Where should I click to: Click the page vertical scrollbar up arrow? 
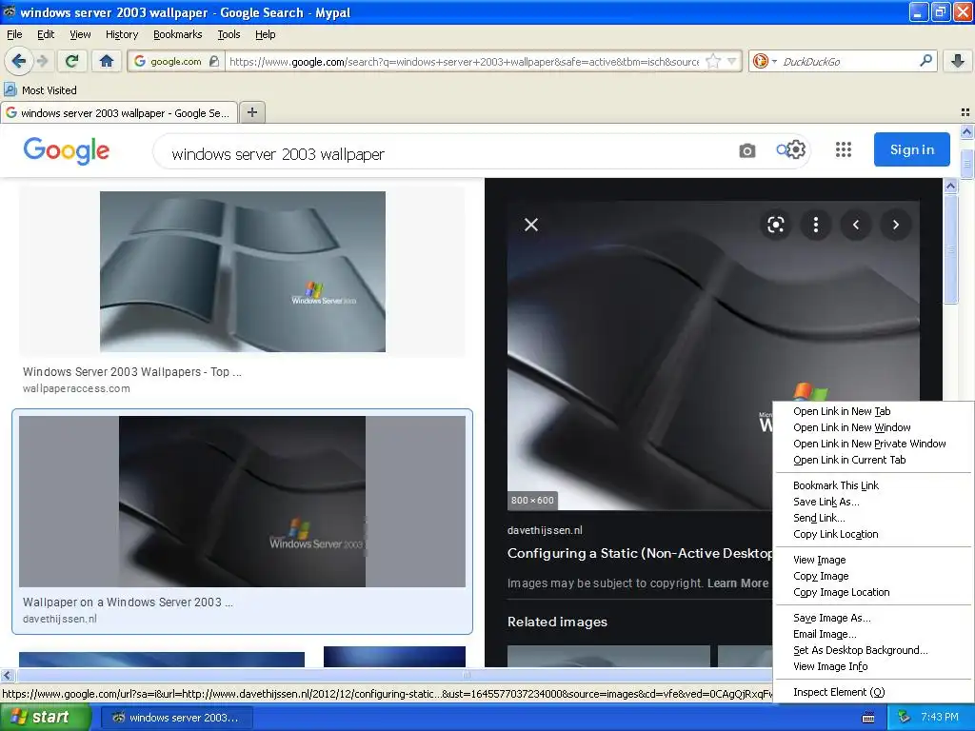(967, 131)
